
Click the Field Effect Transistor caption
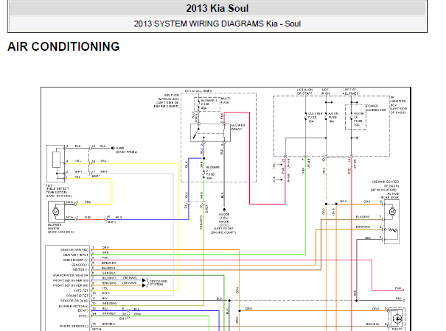pos(58,191)
